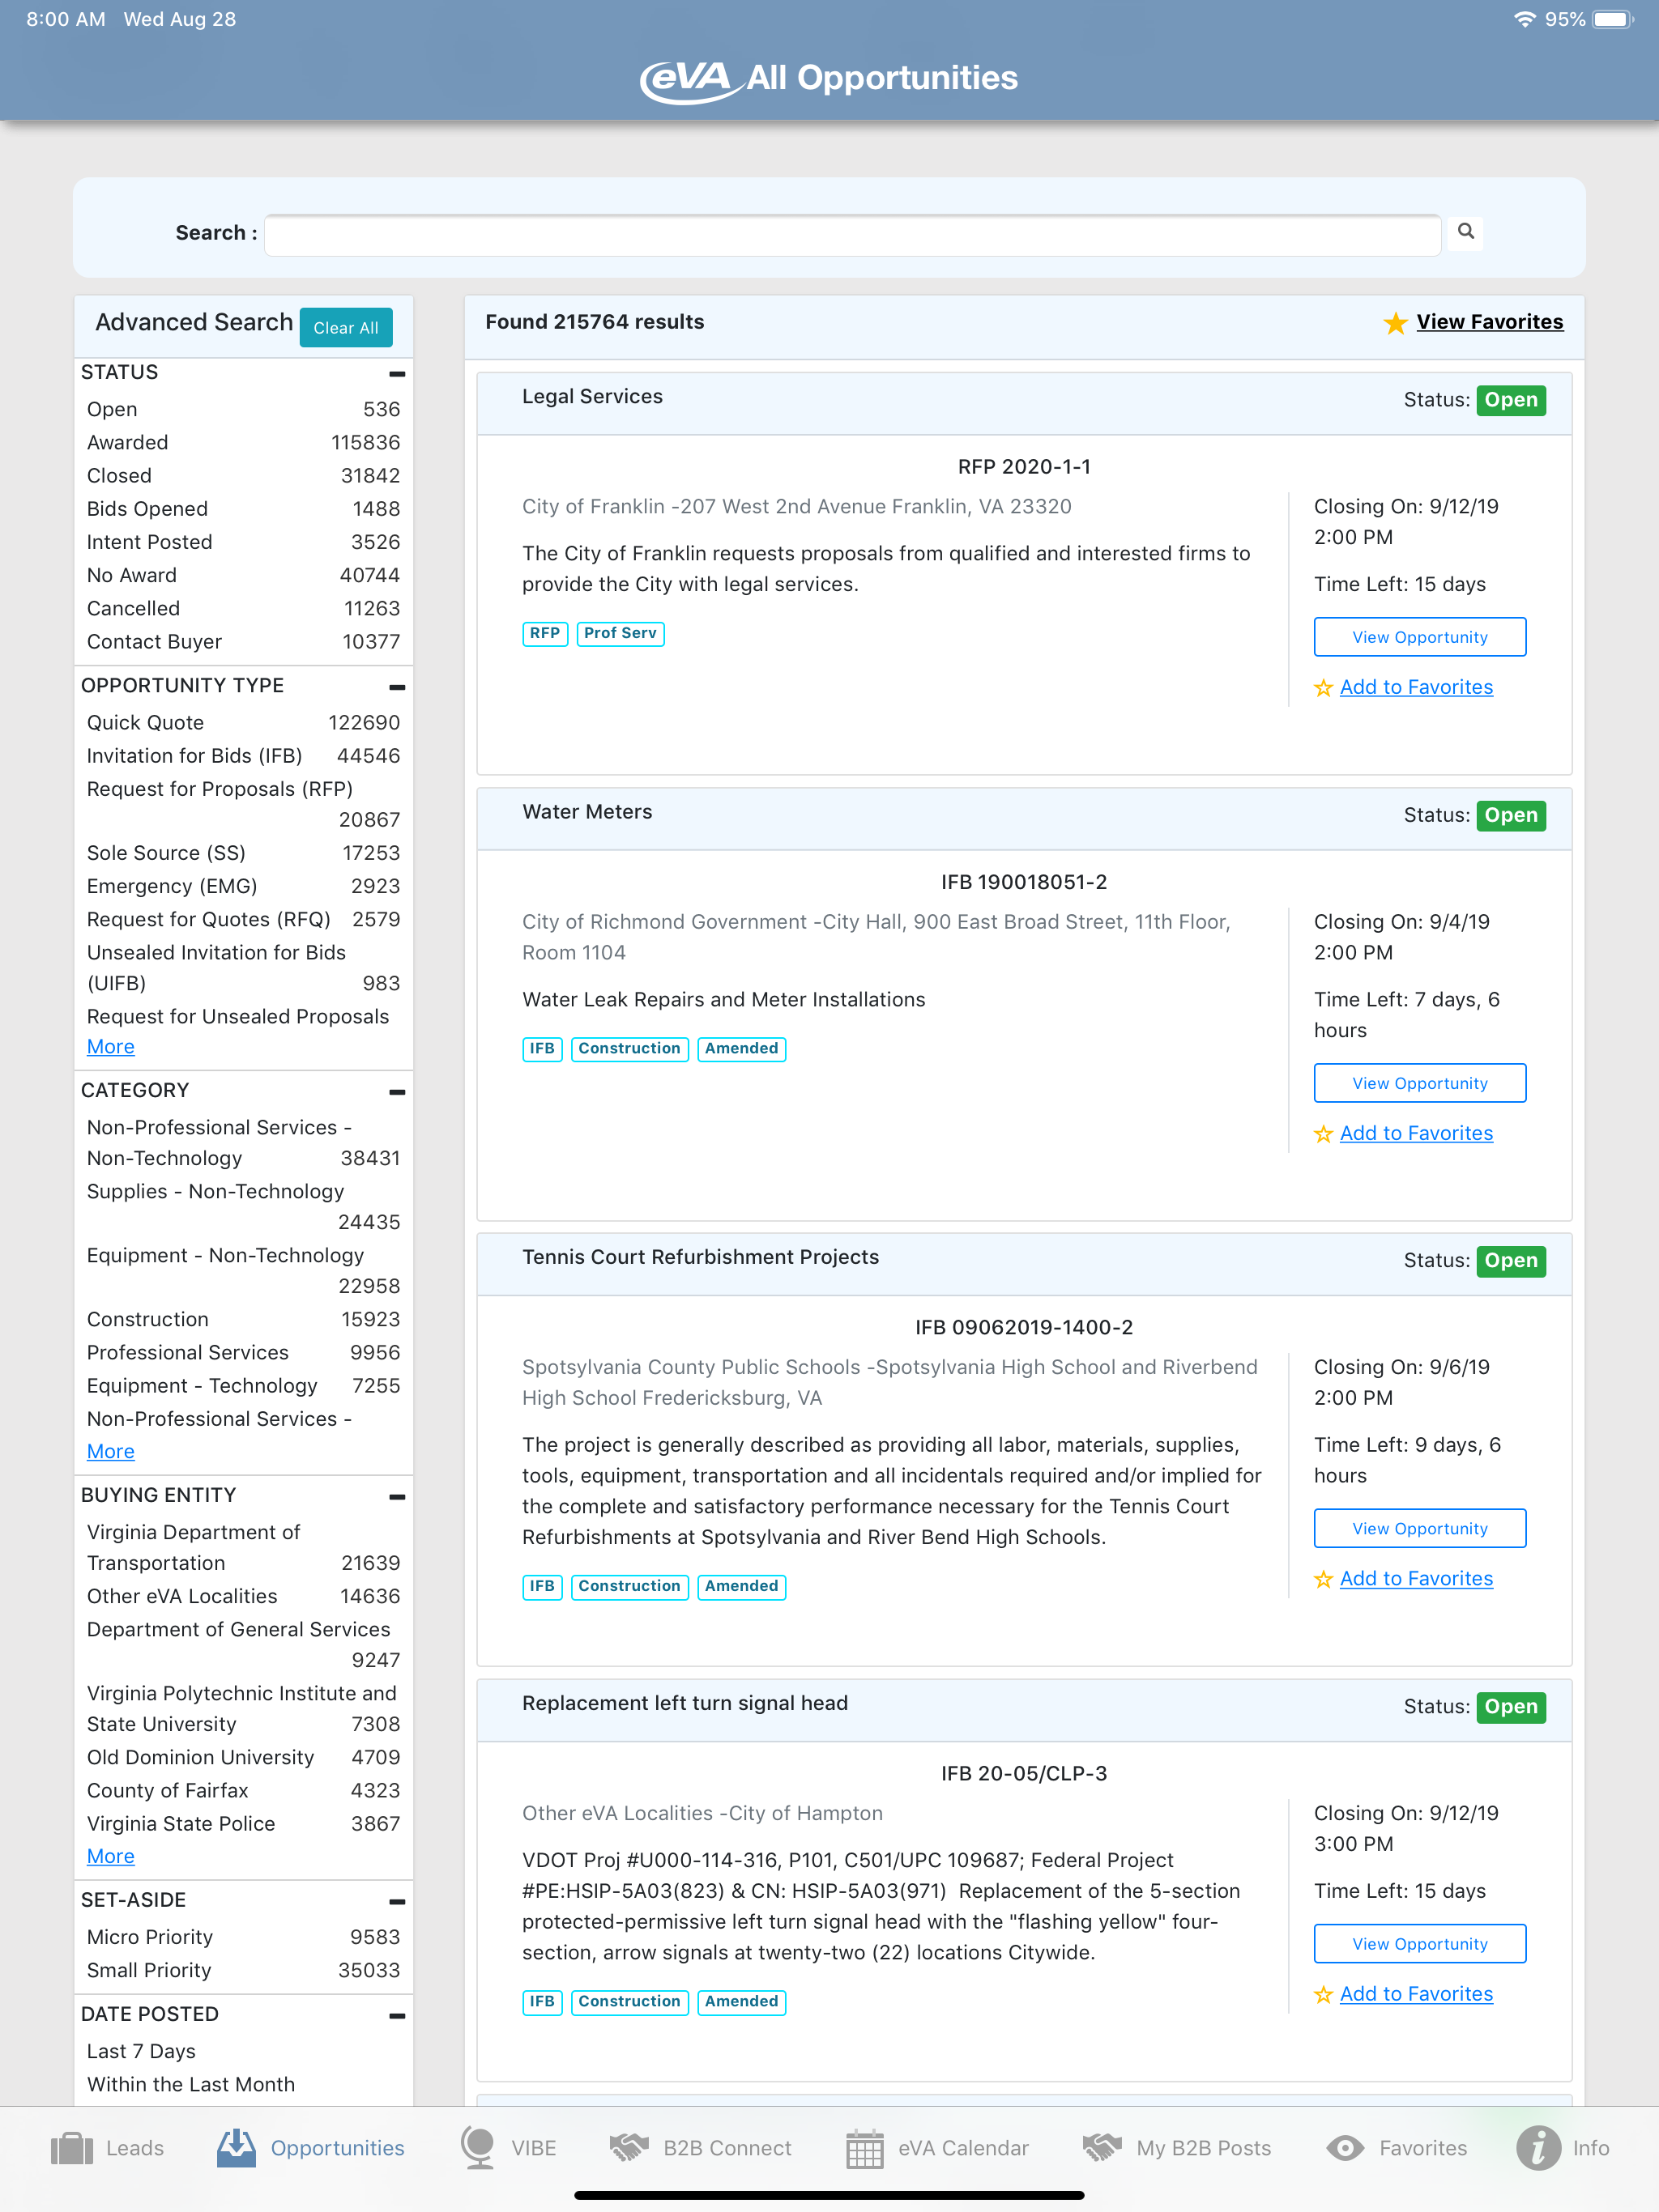Collapse the CATEGORY filter section
1659x2212 pixels.
click(x=397, y=1092)
